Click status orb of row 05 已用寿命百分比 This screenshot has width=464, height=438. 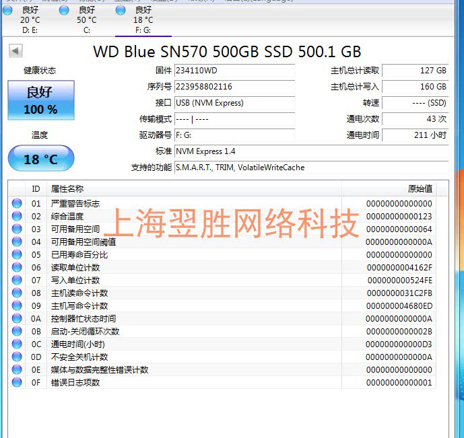click(17, 254)
